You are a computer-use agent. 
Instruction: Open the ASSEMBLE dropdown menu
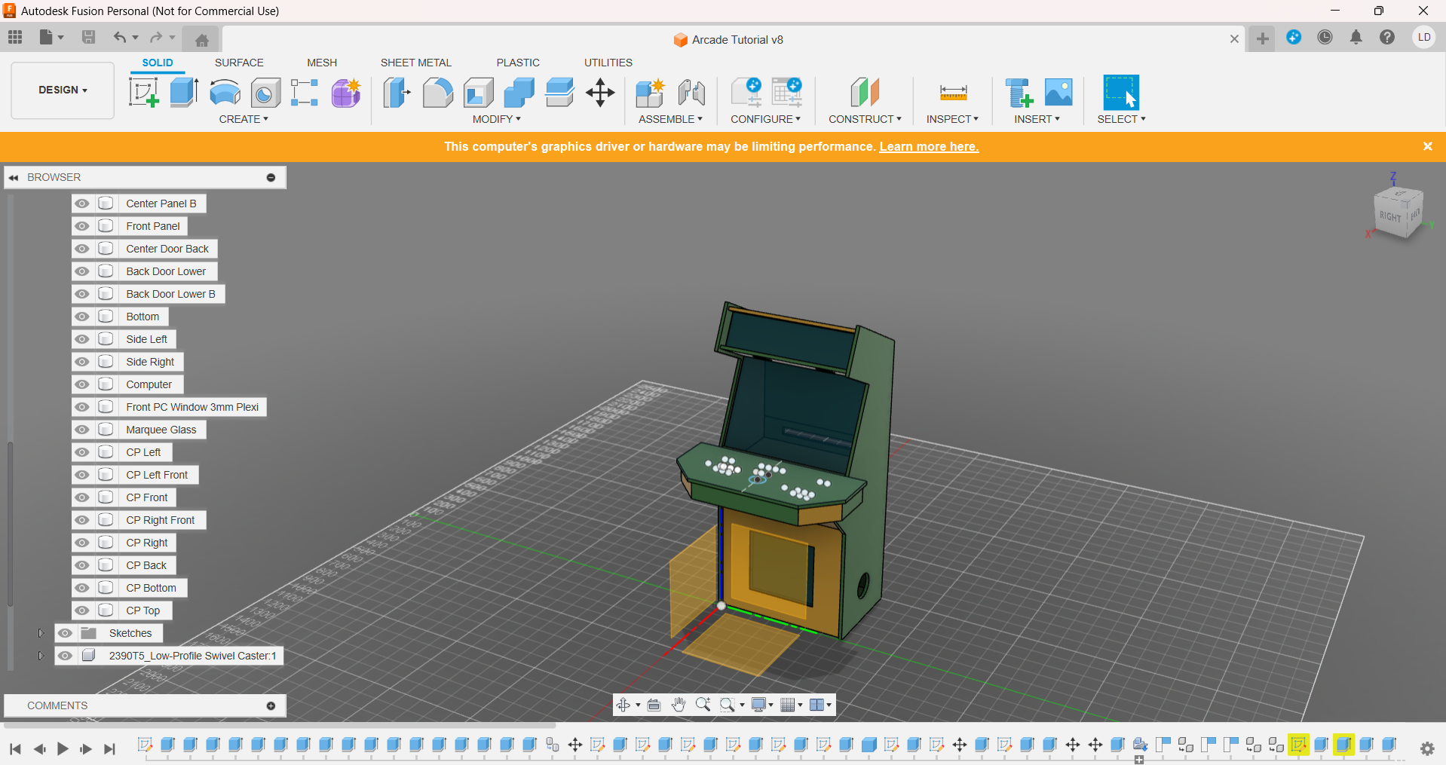pyautogui.click(x=670, y=119)
